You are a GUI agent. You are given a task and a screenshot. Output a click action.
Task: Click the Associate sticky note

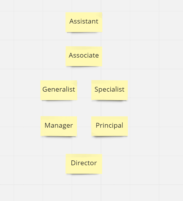click(84, 56)
